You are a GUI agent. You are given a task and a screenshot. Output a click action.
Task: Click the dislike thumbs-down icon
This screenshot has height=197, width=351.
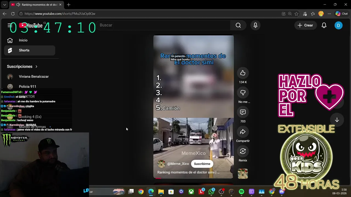click(243, 92)
